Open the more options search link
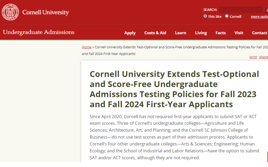 point(259,17)
